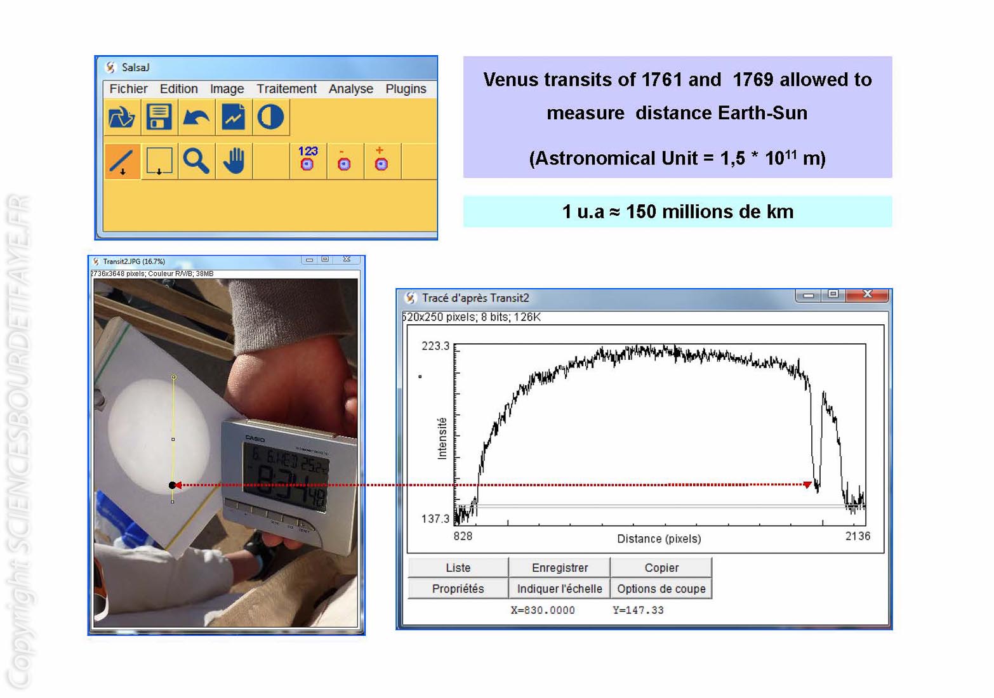Click the Indiquer l'échelle button
This screenshot has width=994, height=698.
(x=560, y=589)
